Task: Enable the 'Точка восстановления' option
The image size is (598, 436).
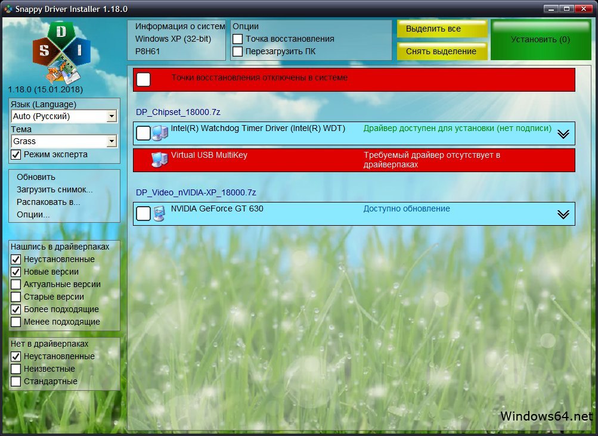Action: coord(238,39)
